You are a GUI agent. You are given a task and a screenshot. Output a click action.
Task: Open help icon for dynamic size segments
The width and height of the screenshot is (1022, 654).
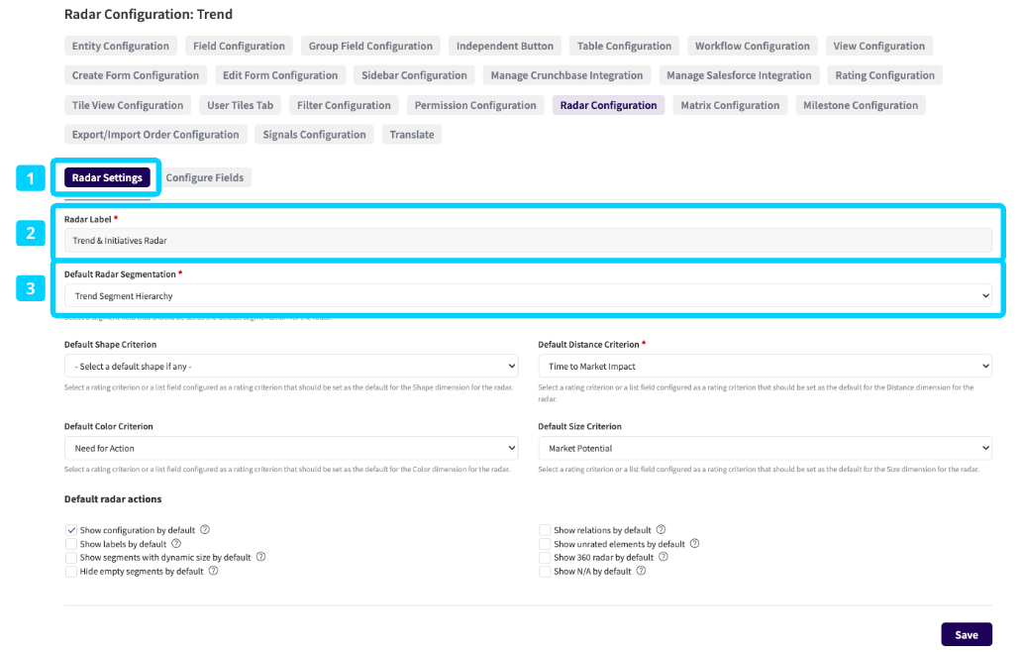[x=260, y=557]
